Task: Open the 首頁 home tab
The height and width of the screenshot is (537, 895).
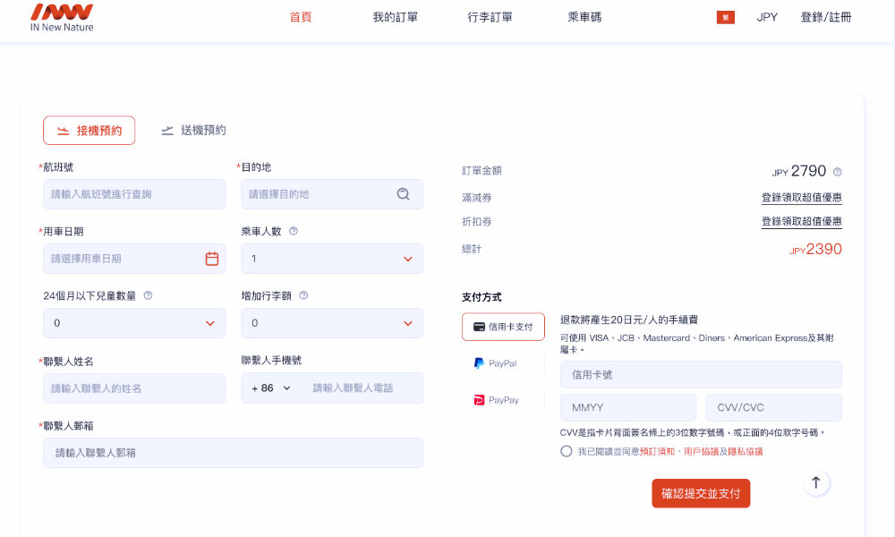Action: coord(300,17)
